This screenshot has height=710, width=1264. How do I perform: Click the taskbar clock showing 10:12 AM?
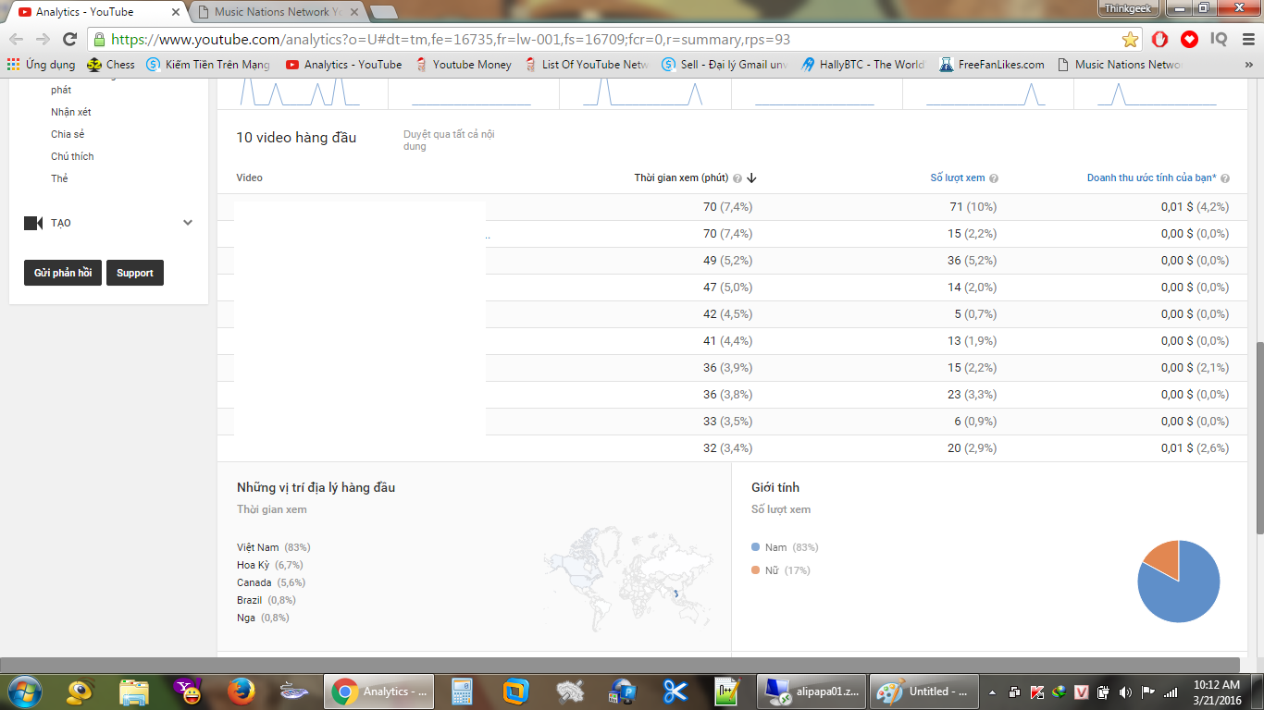(x=1216, y=692)
